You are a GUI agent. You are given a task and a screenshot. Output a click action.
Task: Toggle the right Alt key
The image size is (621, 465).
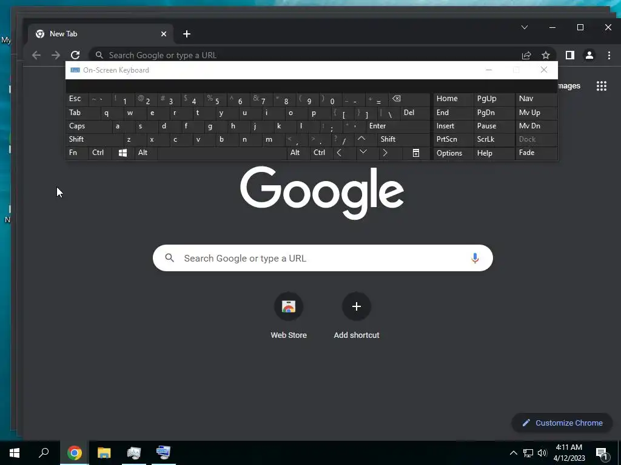(x=298, y=153)
